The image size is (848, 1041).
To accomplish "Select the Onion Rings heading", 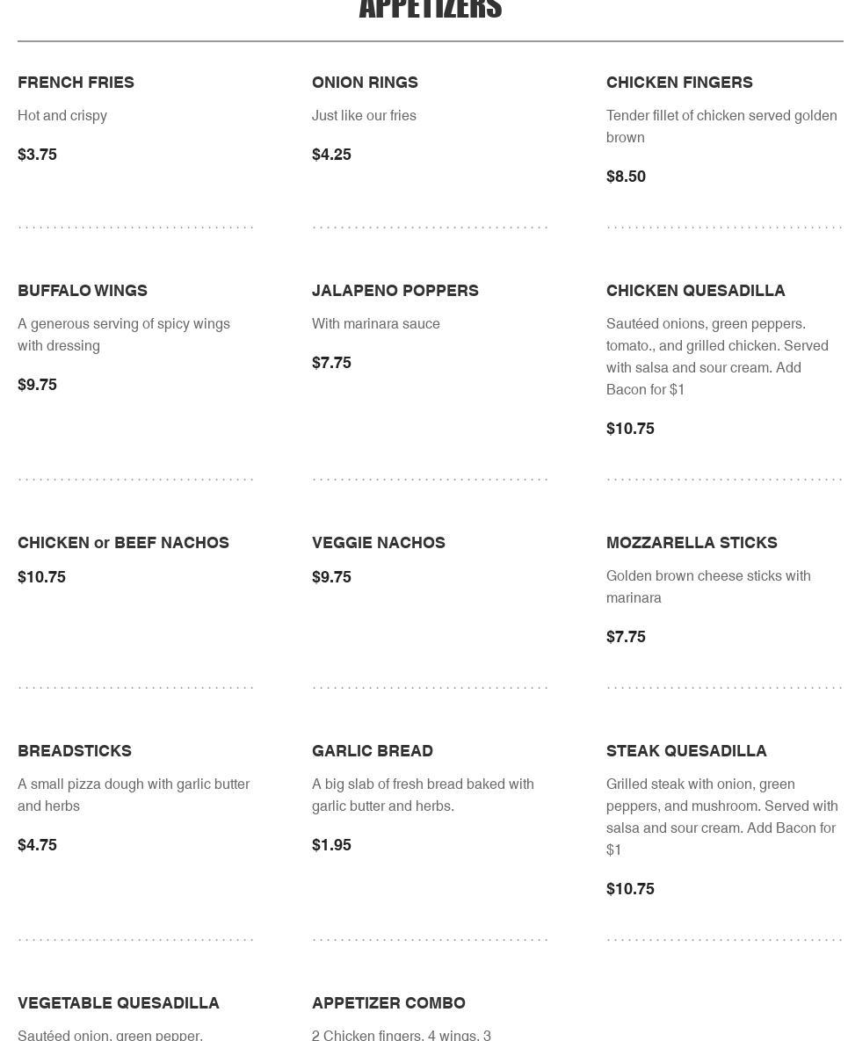I will pyautogui.click(x=365, y=83).
